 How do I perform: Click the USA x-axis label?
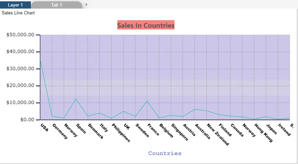point(44,127)
